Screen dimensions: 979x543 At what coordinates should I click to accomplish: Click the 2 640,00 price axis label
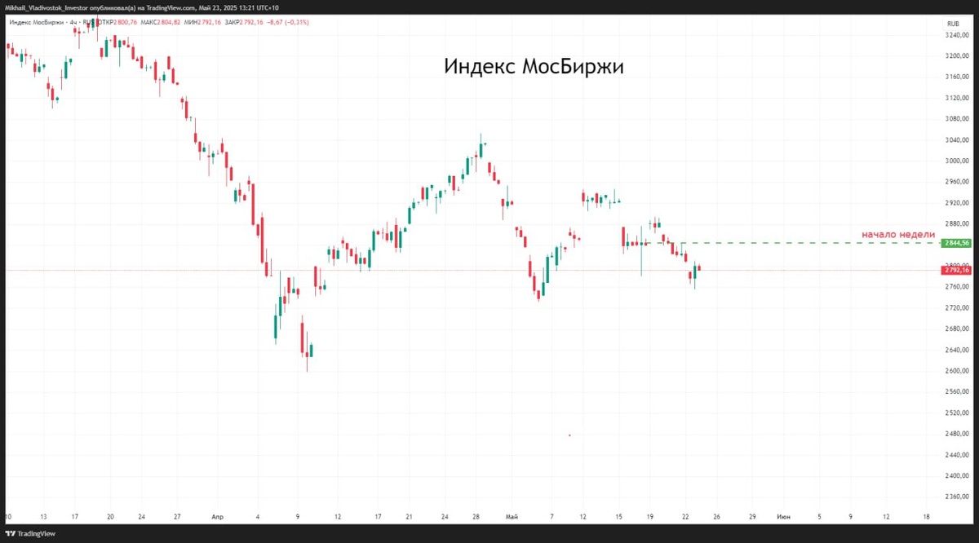[956, 350]
